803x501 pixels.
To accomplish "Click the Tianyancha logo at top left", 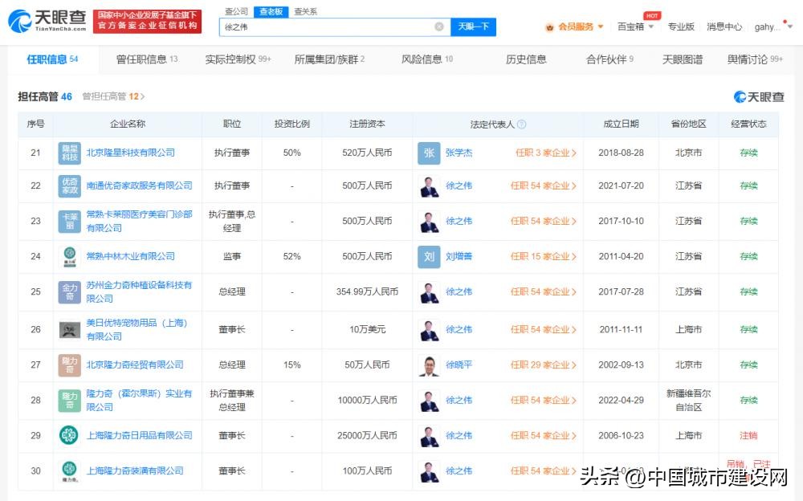I will coord(47,21).
